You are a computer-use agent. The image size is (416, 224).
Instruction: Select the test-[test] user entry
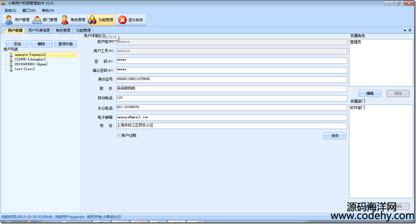pos(24,69)
